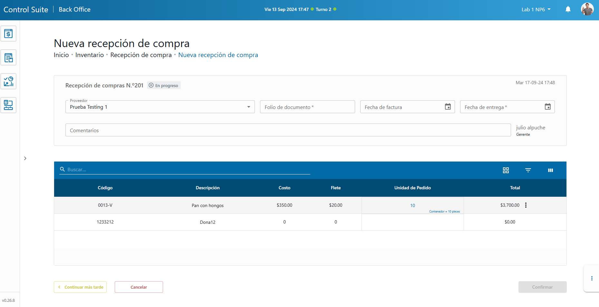Open the column visibility icon

coord(550,170)
